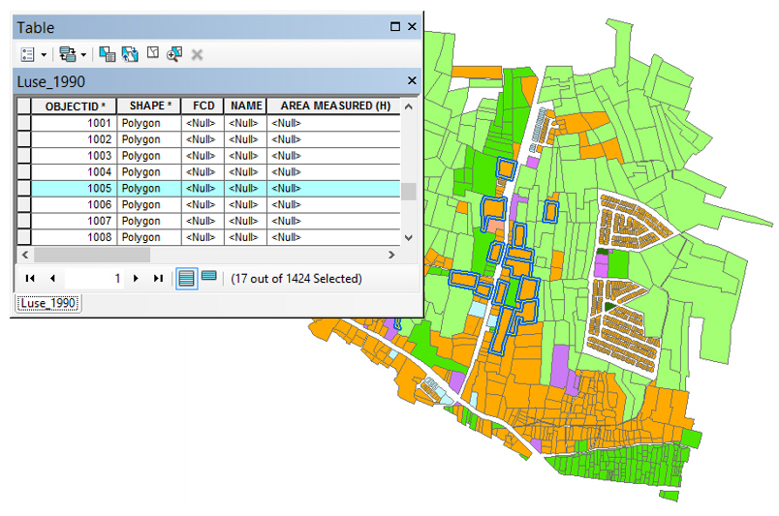Click the Clear Selection icon
779x516 pixels.
point(153,53)
